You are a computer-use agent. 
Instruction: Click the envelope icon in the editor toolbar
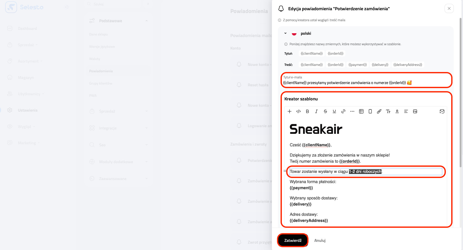[x=442, y=111]
